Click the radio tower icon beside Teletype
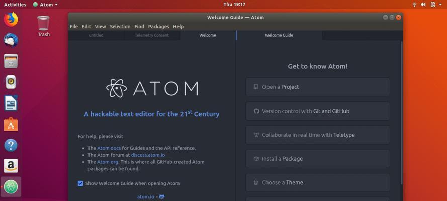This screenshot has width=447, height=201. pyautogui.click(x=256, y=135)
